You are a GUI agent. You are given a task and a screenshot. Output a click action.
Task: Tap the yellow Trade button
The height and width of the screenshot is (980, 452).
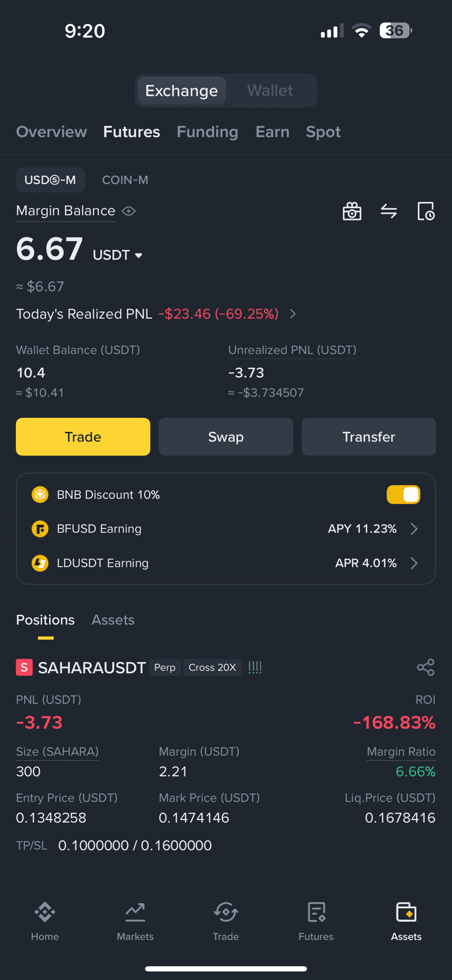tap(83, 437)
